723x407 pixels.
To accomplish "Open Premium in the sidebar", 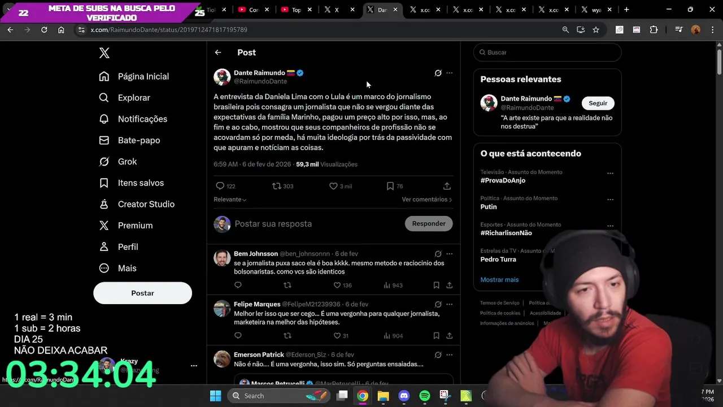I will (x=125, y=226).
